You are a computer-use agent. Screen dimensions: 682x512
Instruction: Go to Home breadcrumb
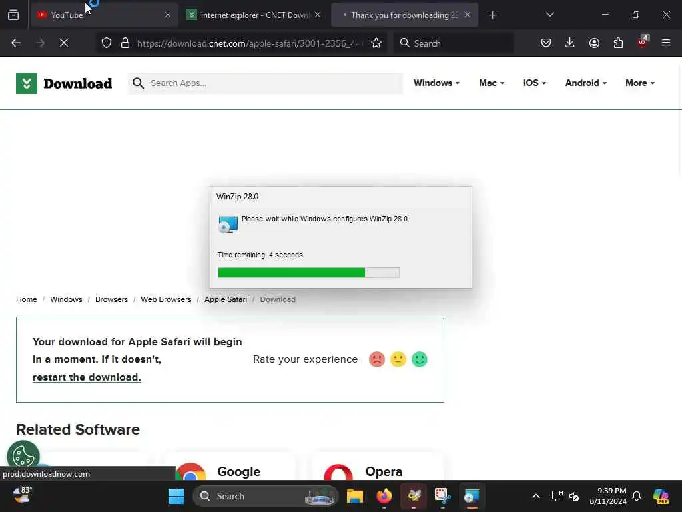click(x=27, y=299)
